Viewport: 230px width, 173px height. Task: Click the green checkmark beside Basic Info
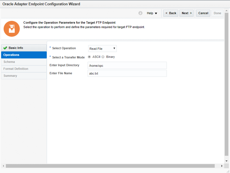click(5, 48)
